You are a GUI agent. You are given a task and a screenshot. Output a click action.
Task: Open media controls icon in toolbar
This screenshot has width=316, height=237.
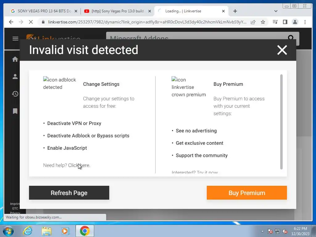[x=275, y=22]
